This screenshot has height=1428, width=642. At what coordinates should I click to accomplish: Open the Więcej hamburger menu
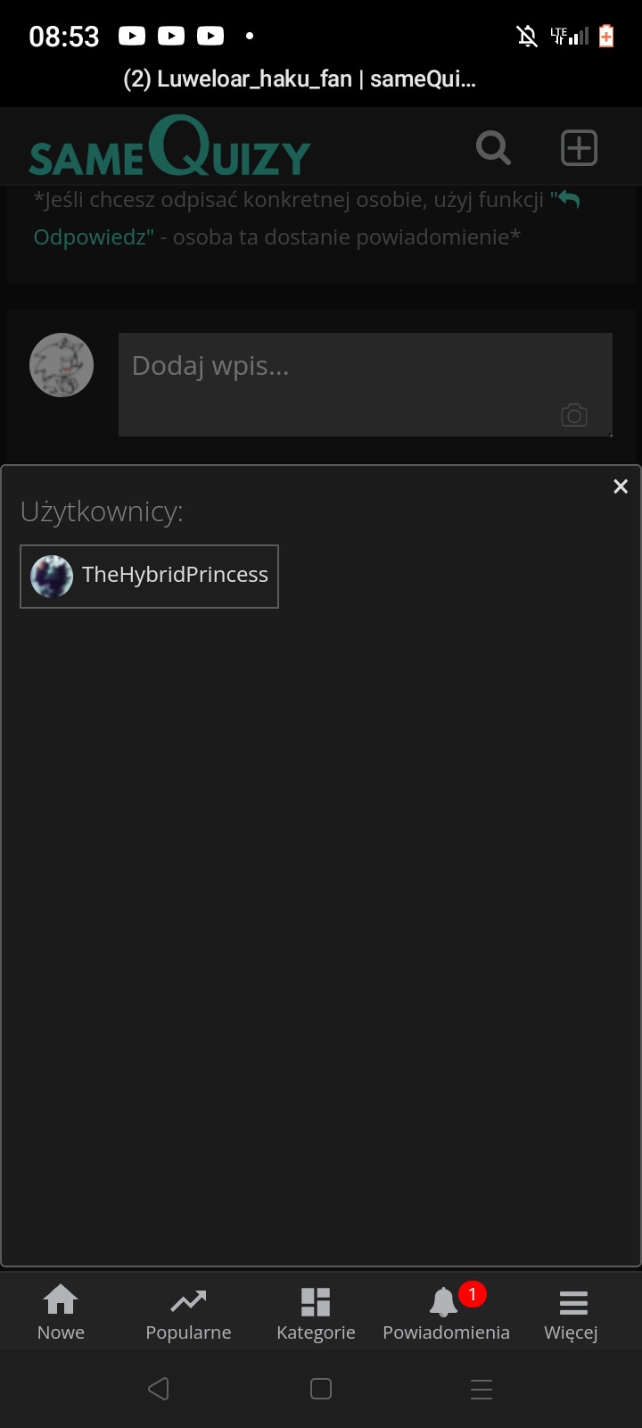pos(572,1314)
